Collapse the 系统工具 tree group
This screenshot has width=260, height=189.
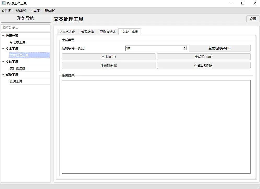click(3, 75)
